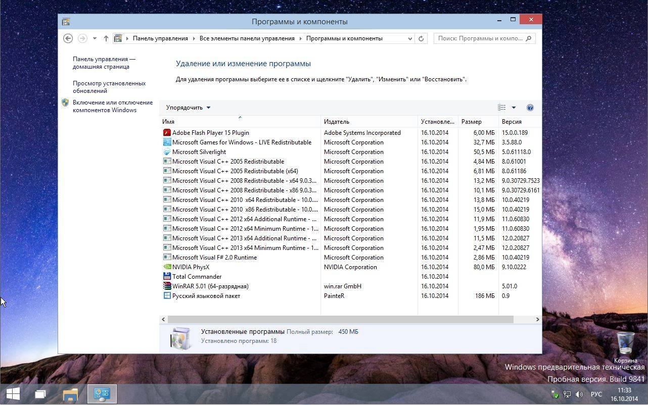Open the Упорядочить dropdown

point(188,108)
